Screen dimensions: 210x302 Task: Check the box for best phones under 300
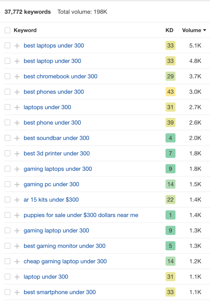7,92
